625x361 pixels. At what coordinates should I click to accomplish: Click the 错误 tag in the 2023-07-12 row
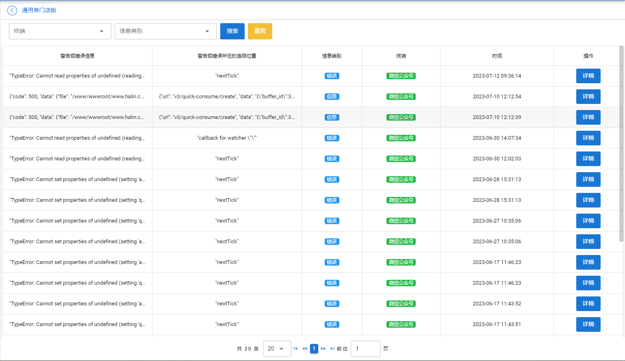pyautogui.click(x=332, y=76)
